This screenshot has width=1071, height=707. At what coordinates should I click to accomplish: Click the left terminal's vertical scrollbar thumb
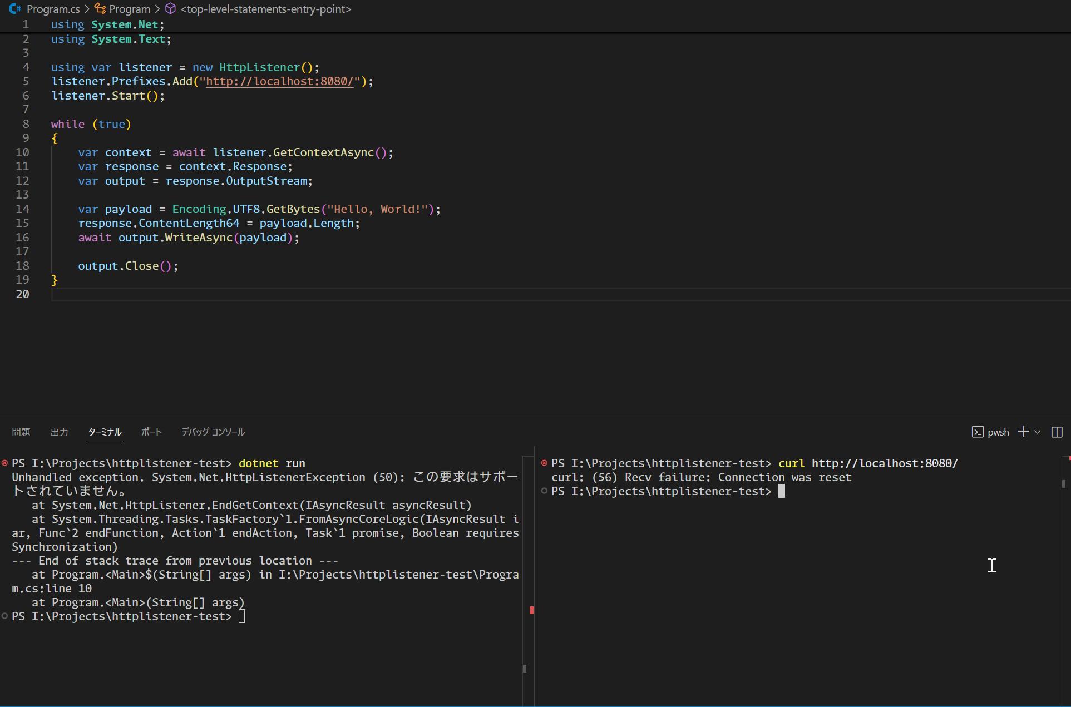tap(525, 669)
